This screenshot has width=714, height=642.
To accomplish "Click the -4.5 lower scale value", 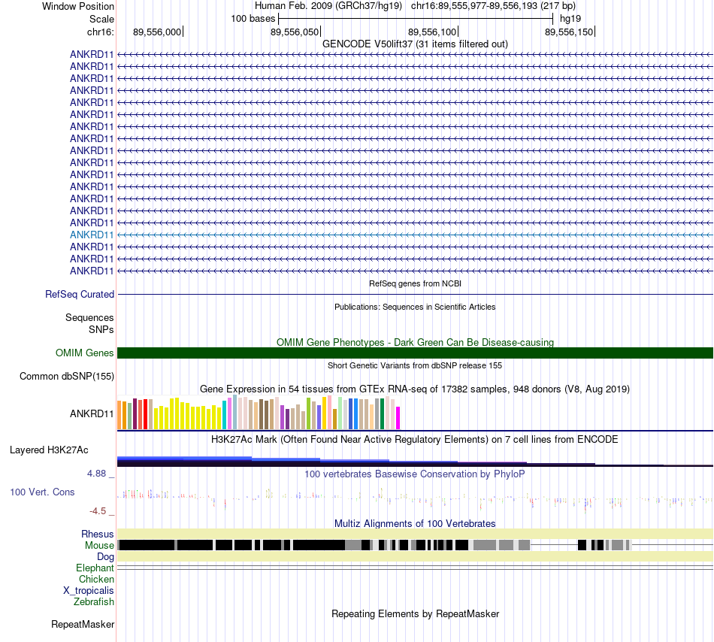I will (x=98, y=511).
